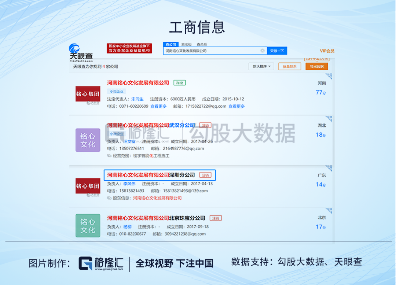Click the 广东 region label

[x=322, y=175]
